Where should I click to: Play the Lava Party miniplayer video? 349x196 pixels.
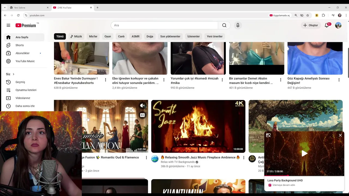coord(304,154)
